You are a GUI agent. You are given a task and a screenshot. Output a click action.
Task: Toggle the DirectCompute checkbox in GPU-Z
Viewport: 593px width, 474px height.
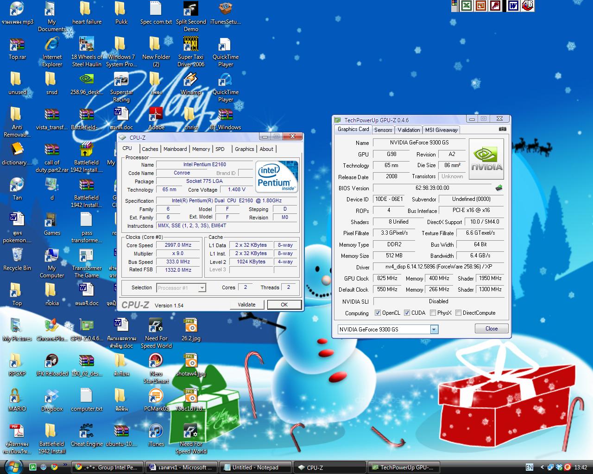click(x=458, y=313)
